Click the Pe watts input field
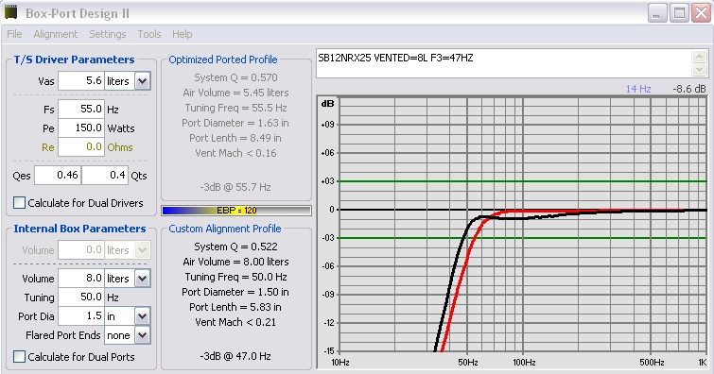 pyautogui.click(x=81, y=127)
